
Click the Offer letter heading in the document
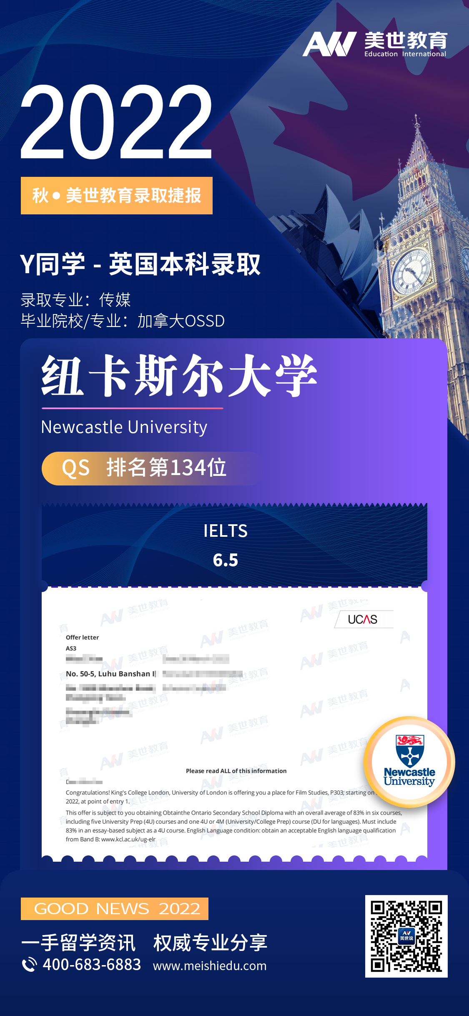coord(82,637)
